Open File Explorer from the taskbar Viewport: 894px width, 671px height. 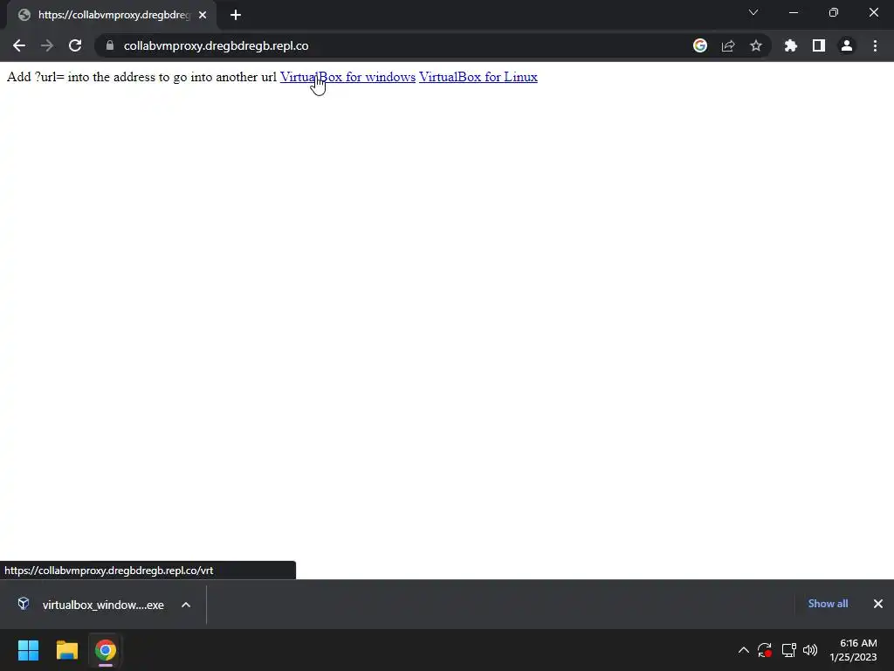point(66,650)
